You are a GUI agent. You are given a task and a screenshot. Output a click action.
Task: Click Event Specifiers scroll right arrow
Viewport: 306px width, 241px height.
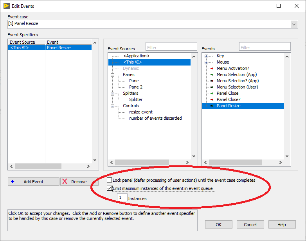coord(88,166)
